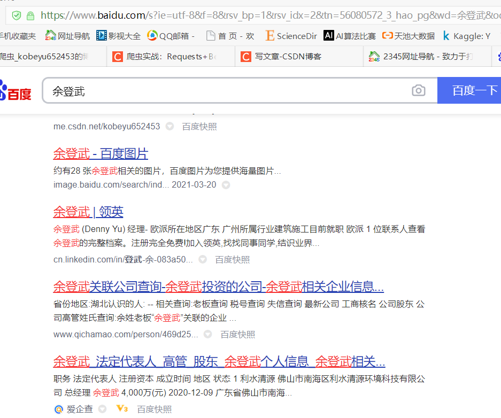
Task: Click the 百度一下 search button
Action: click(x=469, y=90)
